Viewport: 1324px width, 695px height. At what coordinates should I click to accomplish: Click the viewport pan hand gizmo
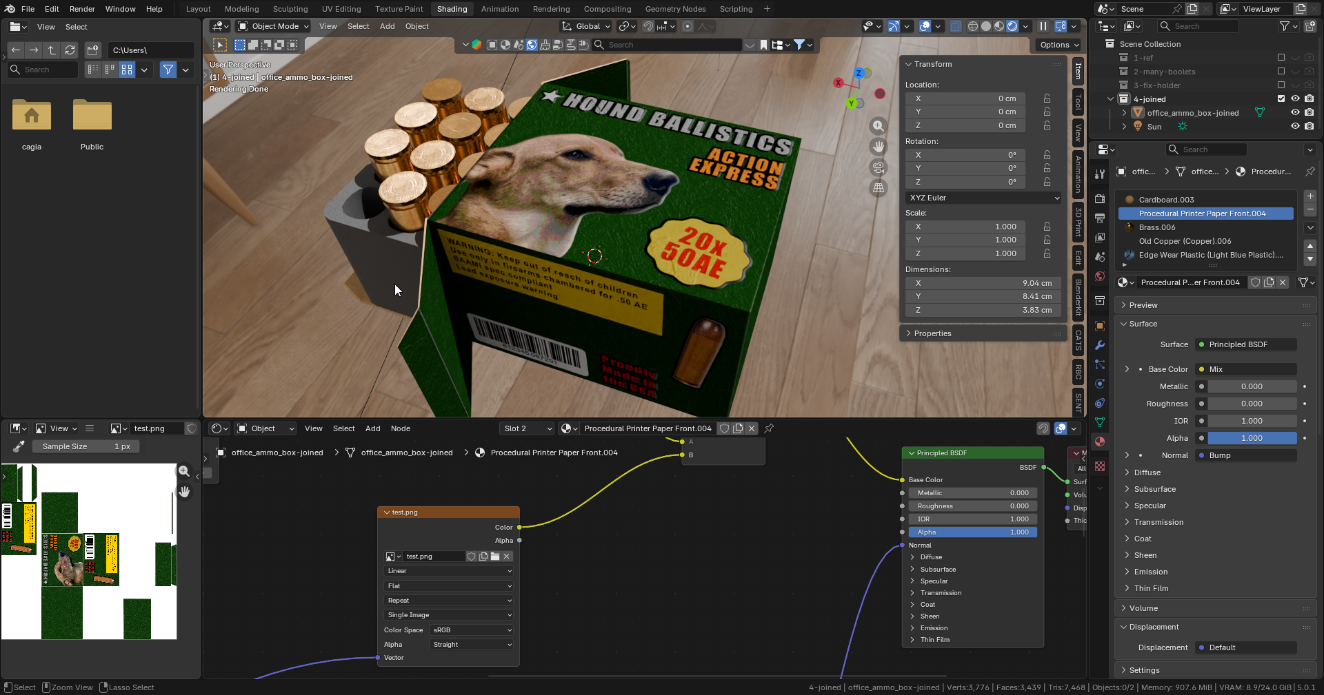(x=879, y=147)
